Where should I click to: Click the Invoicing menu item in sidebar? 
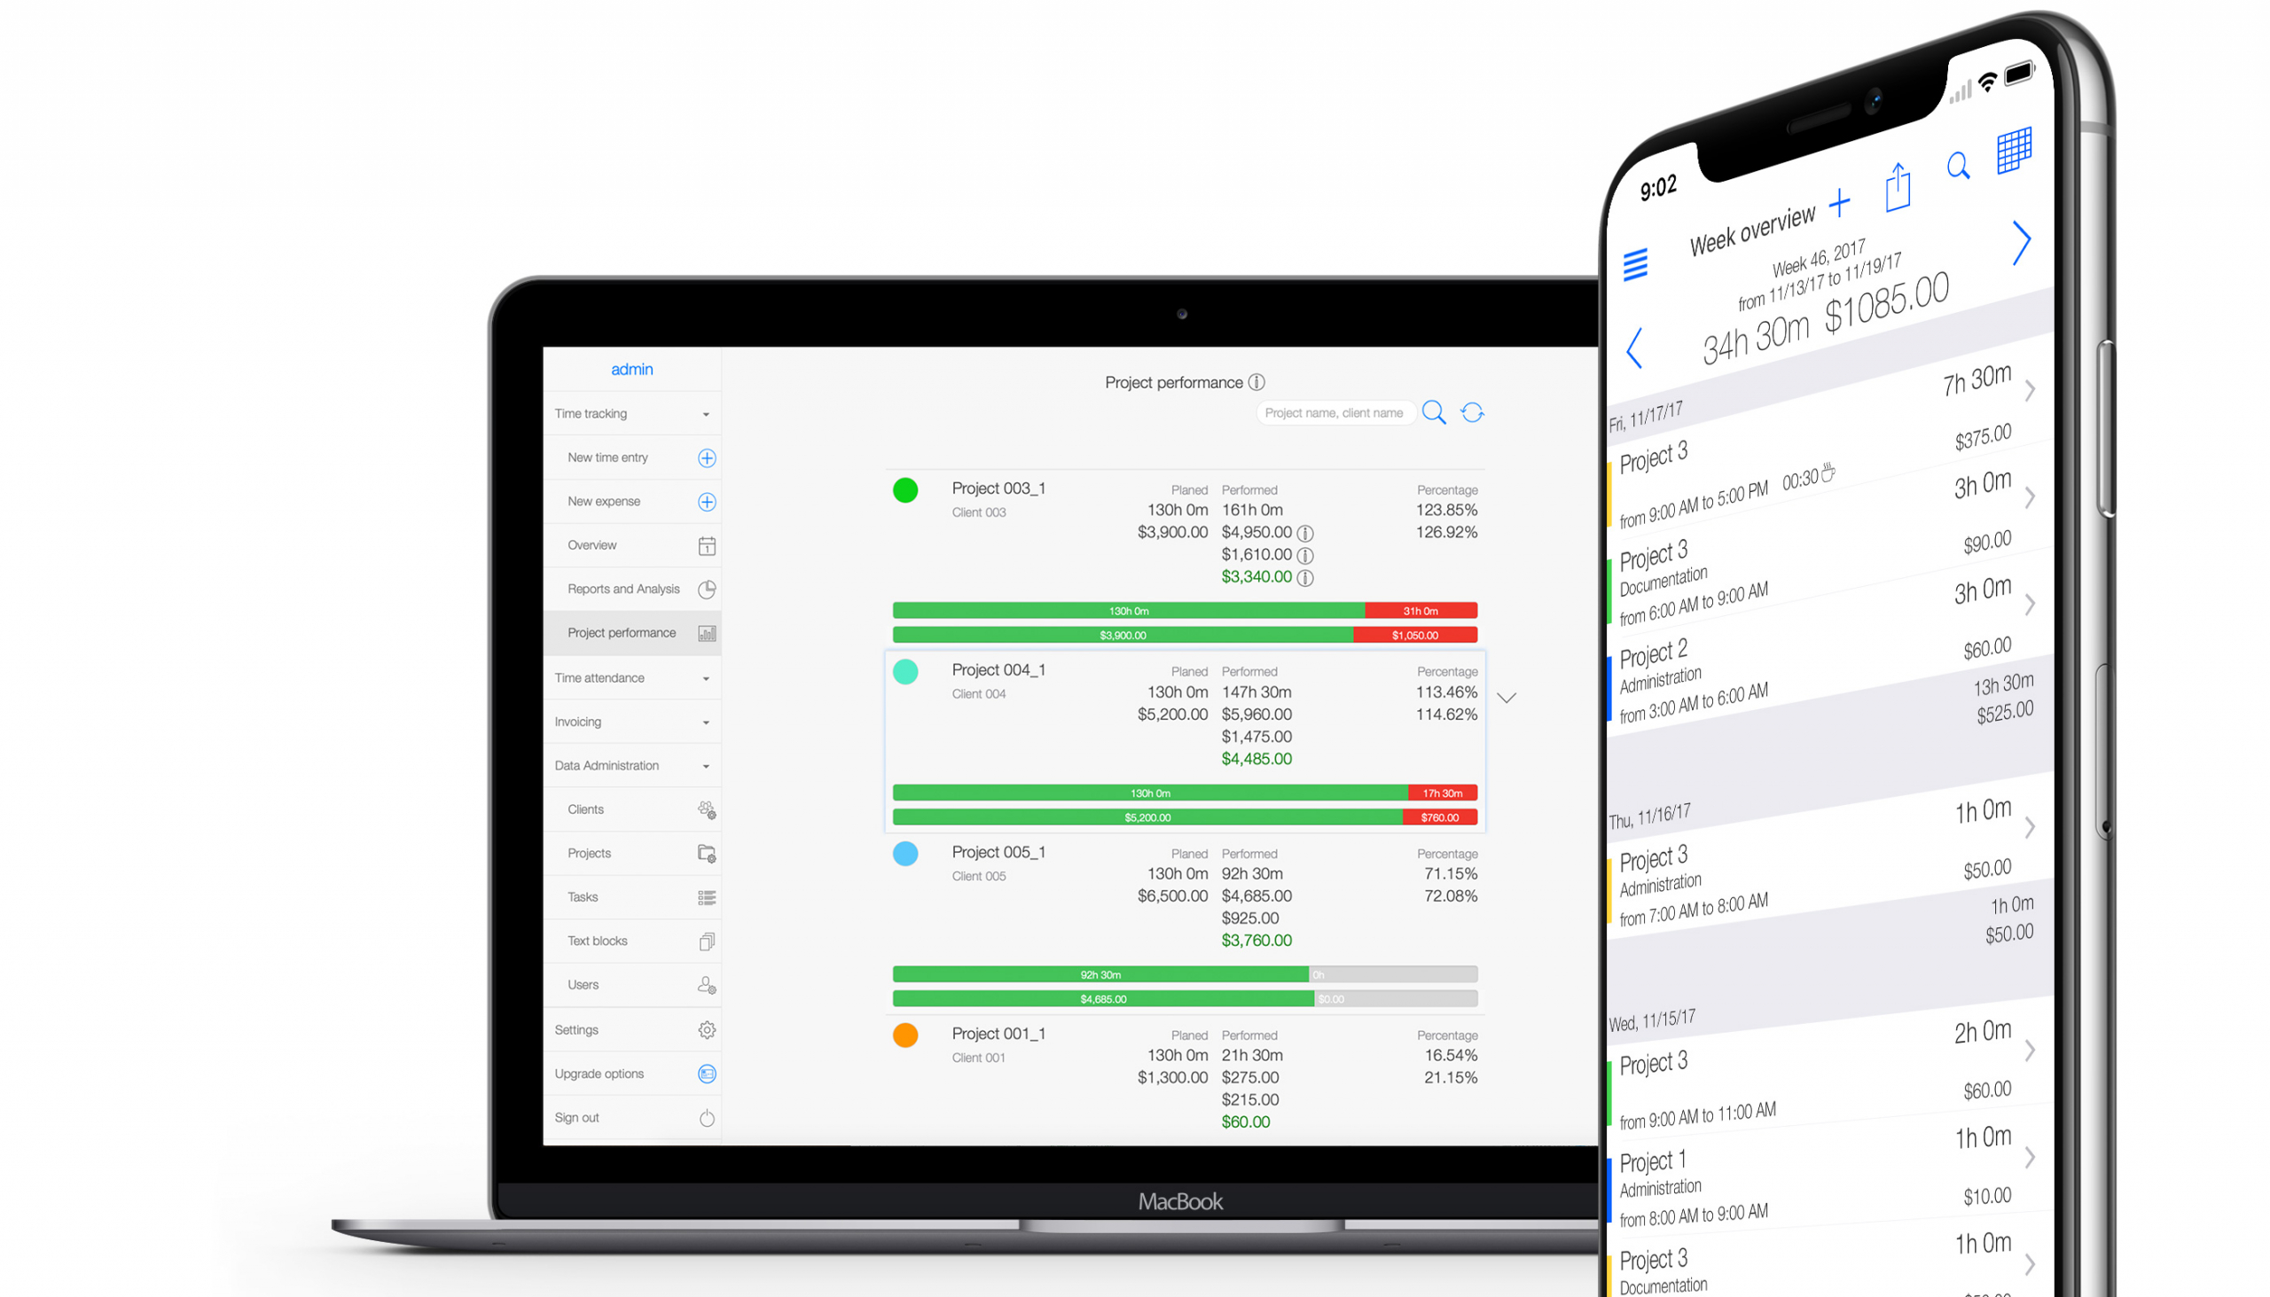point(578,720)
